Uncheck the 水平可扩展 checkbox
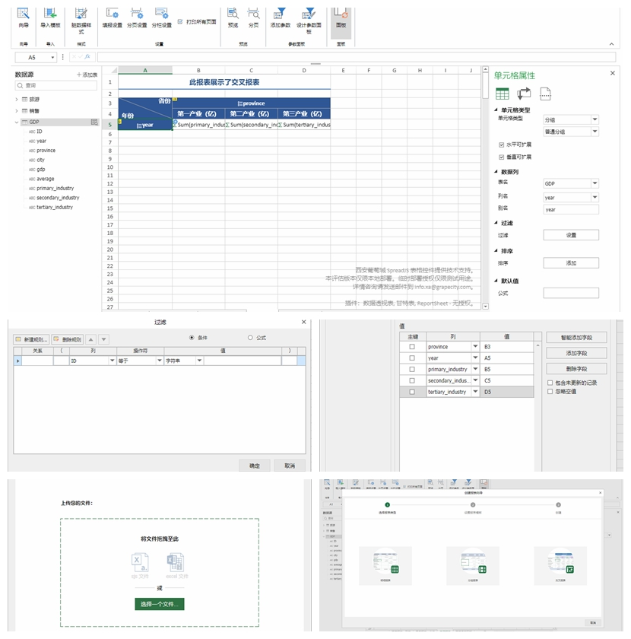The image size is (631, 639). [501, 144]
